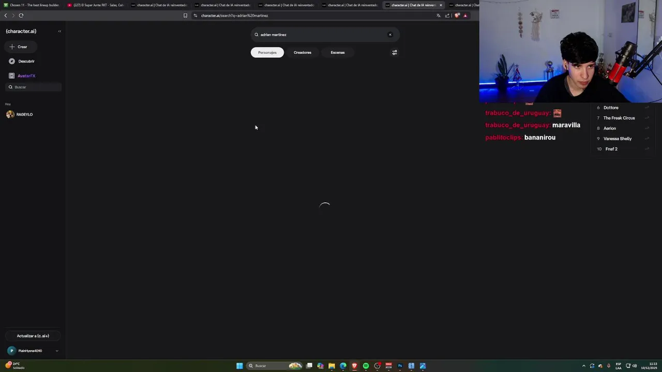Open Task View on taskbar
Image resolution: width=662 pixels, height=372 pixels.
(x=309, y=366)
